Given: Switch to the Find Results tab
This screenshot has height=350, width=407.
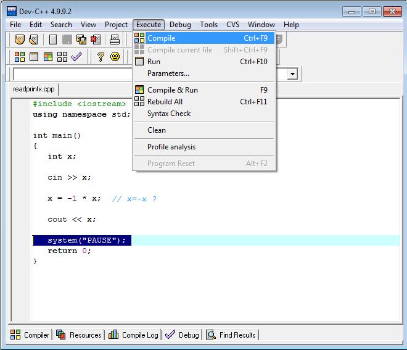Looking at the screenshot, I should coord(231,335).
